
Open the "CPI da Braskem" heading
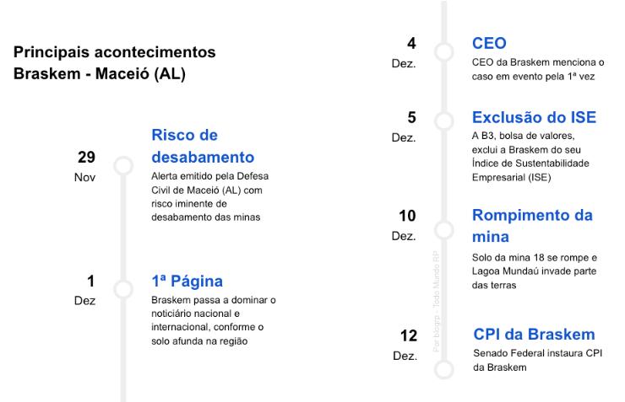[535, 334]
